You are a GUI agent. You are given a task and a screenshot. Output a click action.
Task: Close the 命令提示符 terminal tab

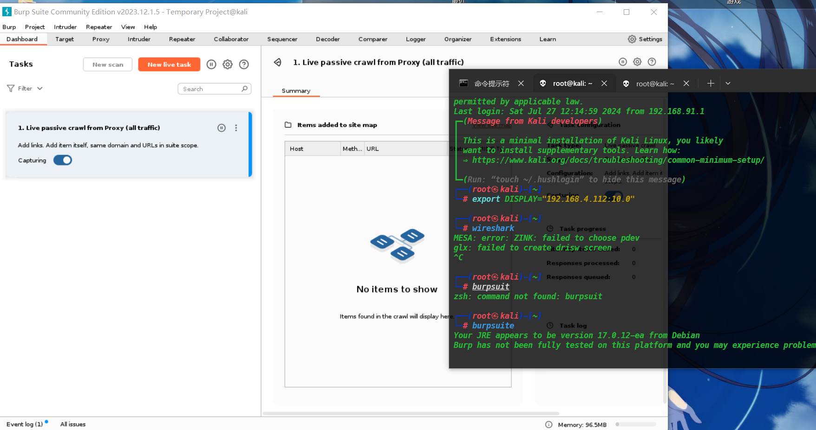point(521,83)
